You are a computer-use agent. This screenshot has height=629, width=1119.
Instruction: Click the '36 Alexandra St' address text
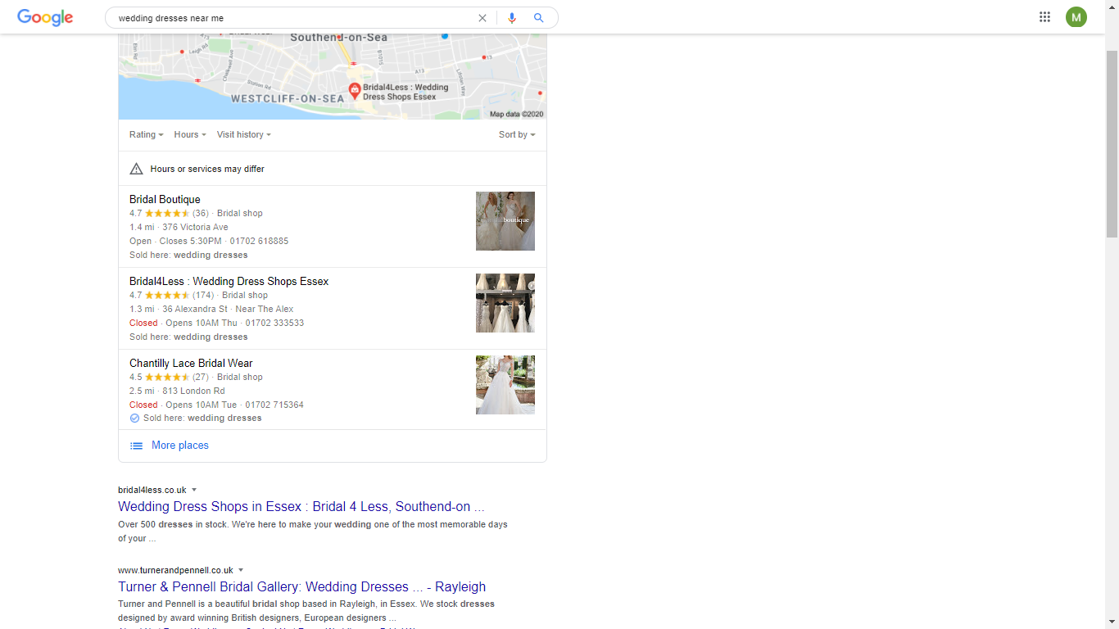[195, 309]
